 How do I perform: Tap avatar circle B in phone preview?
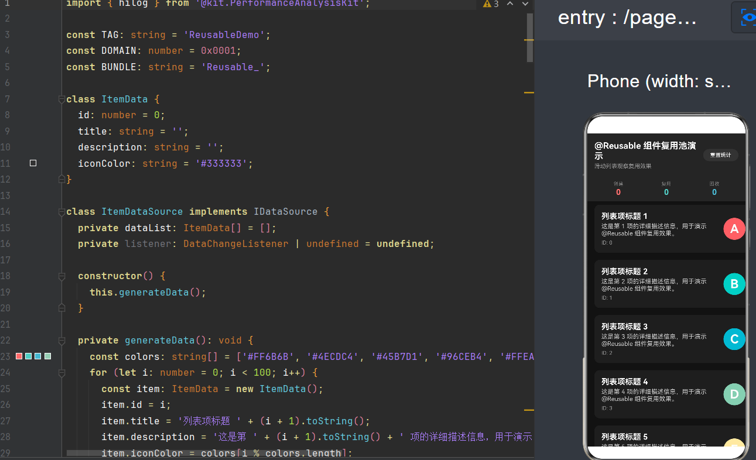tap(734, 284)
